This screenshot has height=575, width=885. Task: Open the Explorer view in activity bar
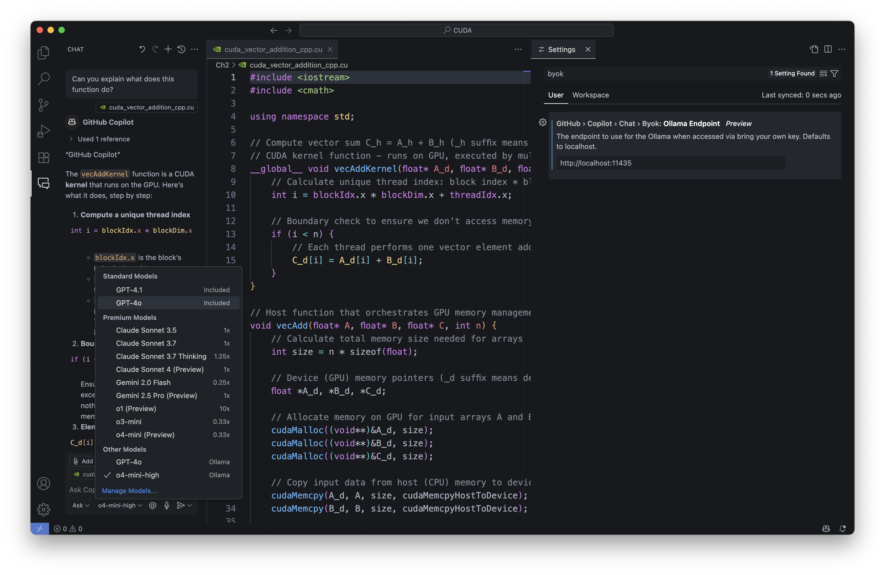coord(44,52)
